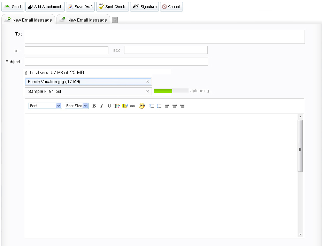Screen dimensions: 322x246
Task: Click the Add Attachment button
Action: [45, 7]
